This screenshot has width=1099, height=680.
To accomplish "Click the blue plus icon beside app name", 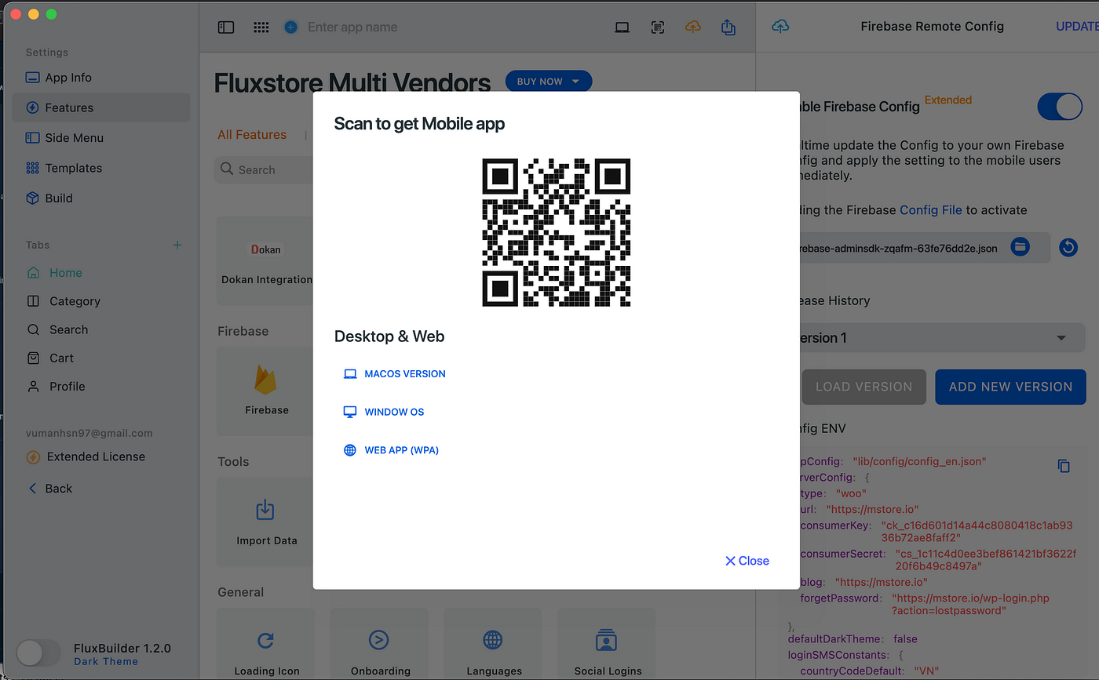I will tap(291, 27).
